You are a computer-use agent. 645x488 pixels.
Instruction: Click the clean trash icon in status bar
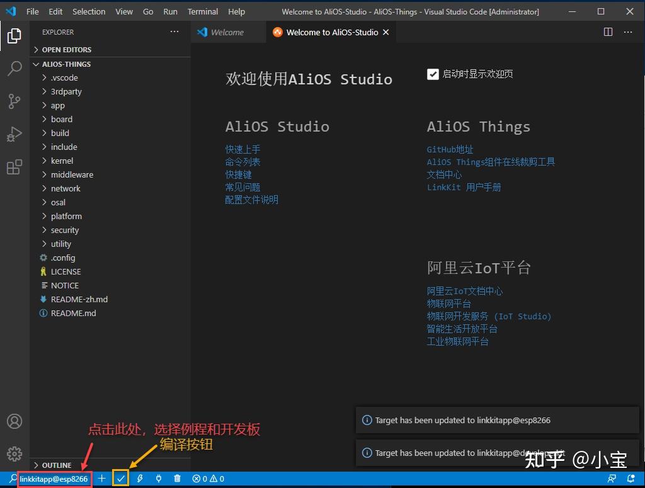[x=177, y=478]
